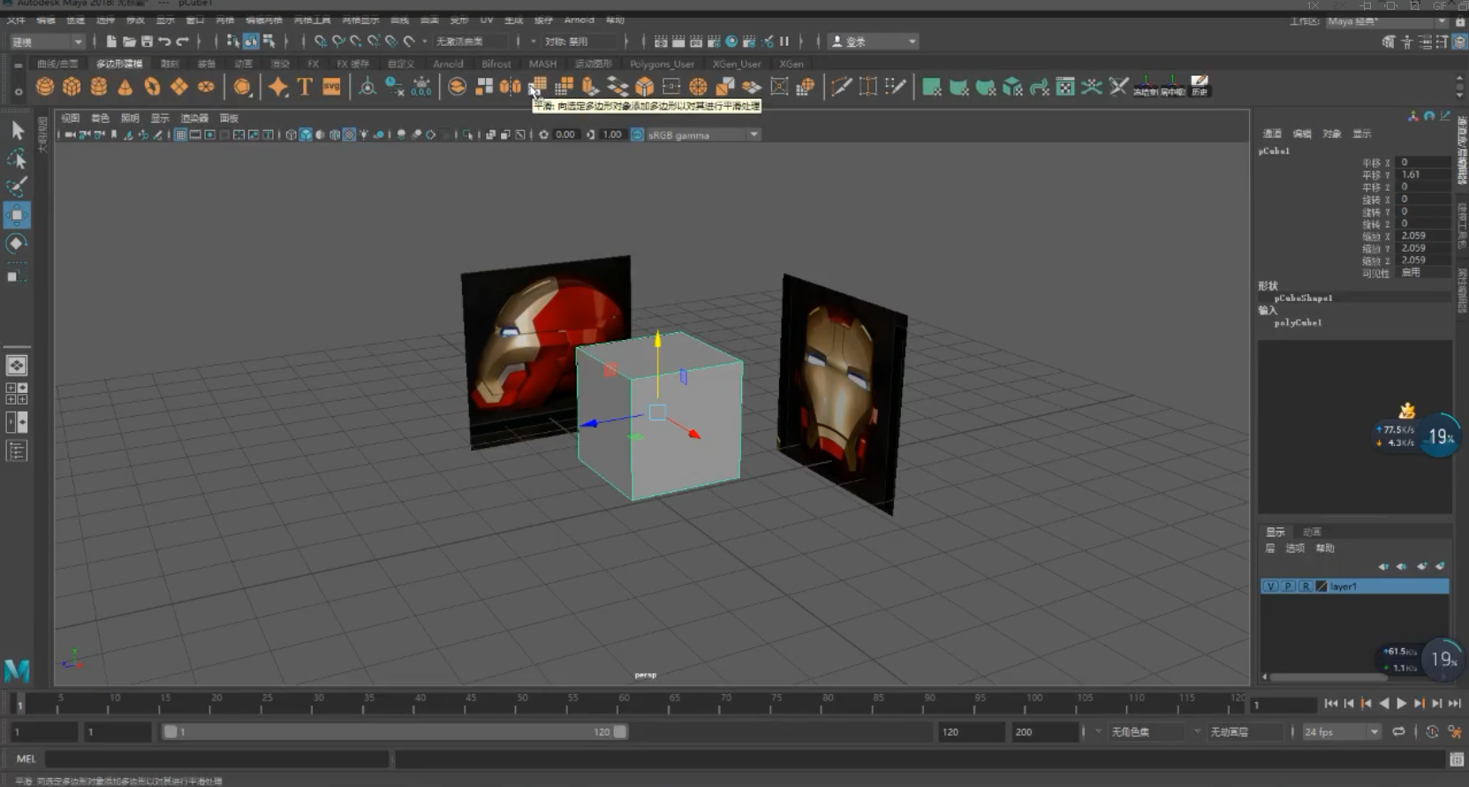This screenshot has height=787, width=1469.
Task: Create a polygon cone from the shelf
Action: click(x=125, y=87)
